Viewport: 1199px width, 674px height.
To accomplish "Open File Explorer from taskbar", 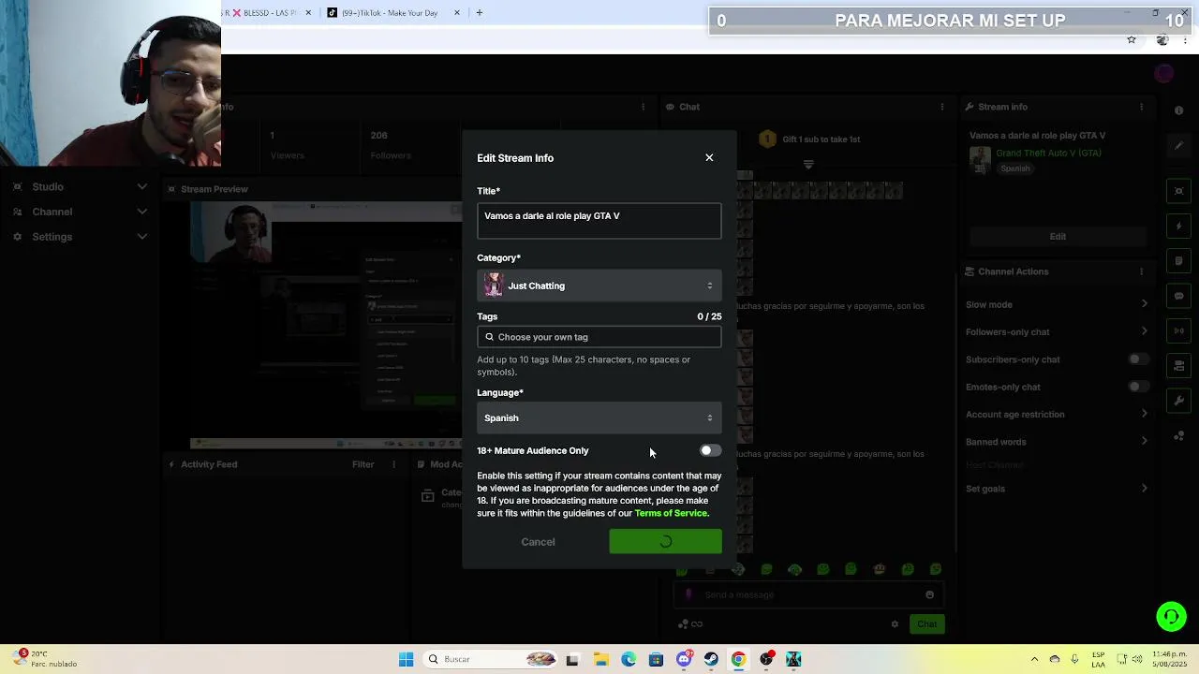I will 600,659.
